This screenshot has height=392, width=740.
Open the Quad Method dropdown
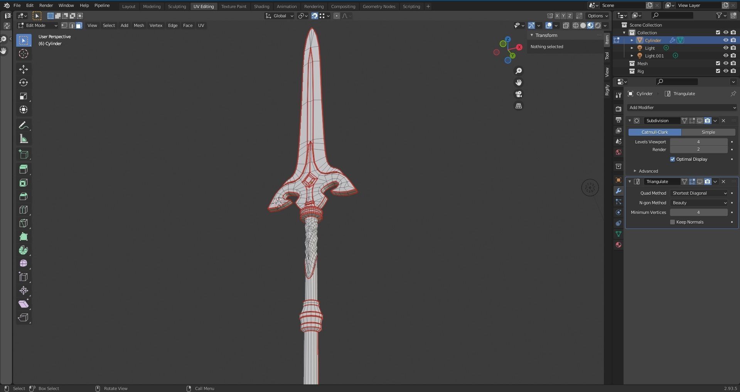click(699, 193)
